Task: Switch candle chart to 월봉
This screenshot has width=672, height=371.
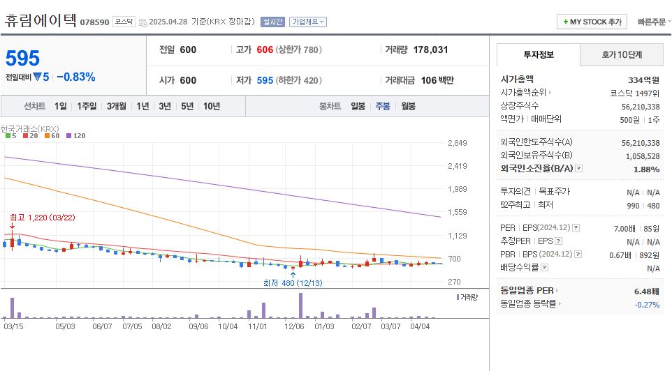Action: pyautogui.click(x=408, y=106)
